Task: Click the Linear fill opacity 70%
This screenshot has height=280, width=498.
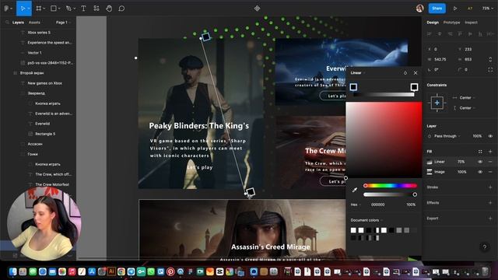Action: (461, 162)
